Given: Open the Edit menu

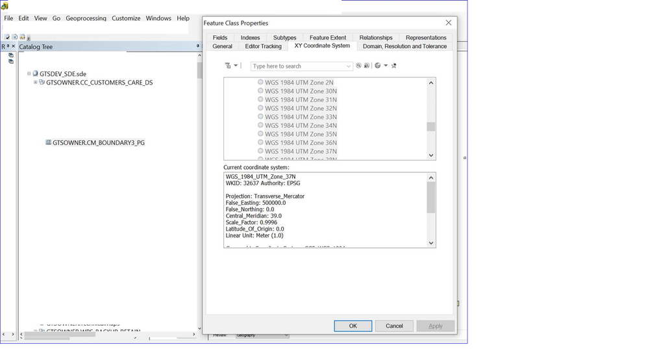Looking at the screenshot, I should click(23, 18).
